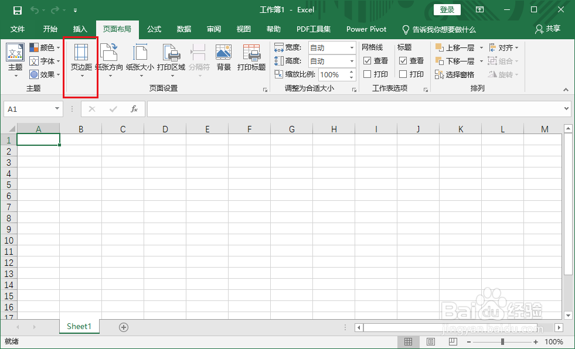Enable 网格线 打印 checkbox
Image resolution: width=575 pixels, height=349 pixels.
click(x=366, y=74)
